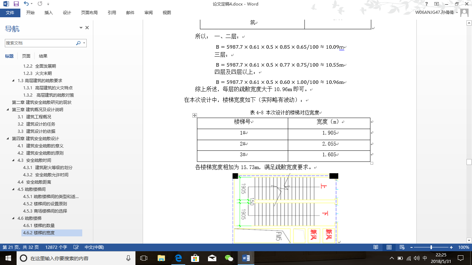The height and width of the screenshot is (265, 472).
Task: Show the 页面 tab in navigation pane
Action: 26,56
